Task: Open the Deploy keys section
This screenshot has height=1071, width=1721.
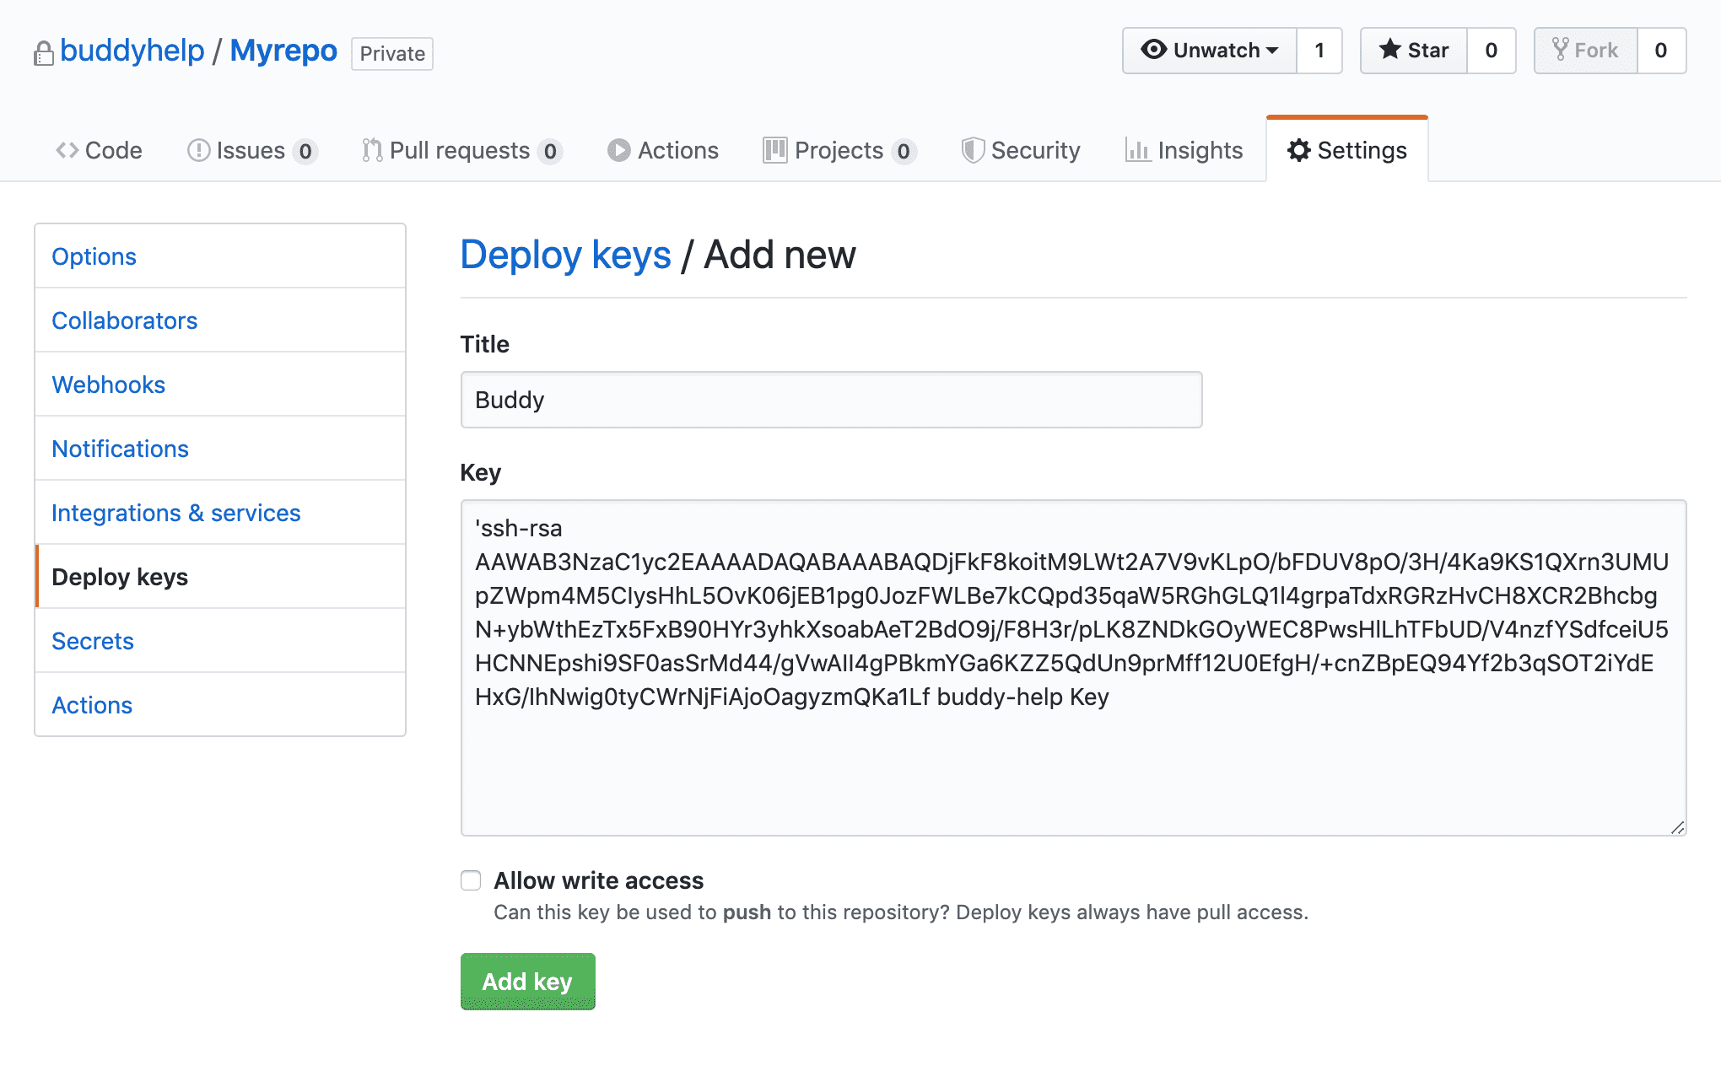Action: tap(120, 576)
